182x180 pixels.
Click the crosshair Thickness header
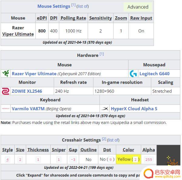(x=38, y=150)
